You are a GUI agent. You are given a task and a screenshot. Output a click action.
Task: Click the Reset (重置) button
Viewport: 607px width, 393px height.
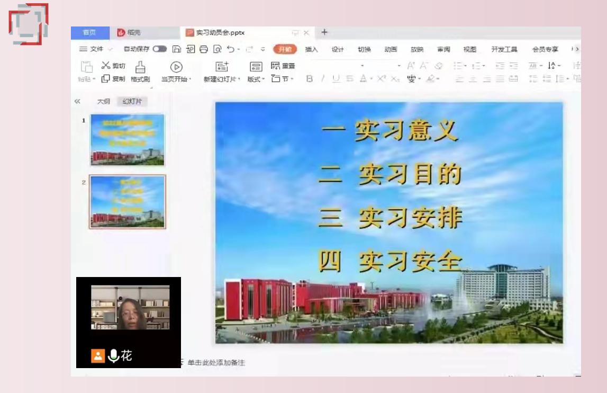pos(283,66)
